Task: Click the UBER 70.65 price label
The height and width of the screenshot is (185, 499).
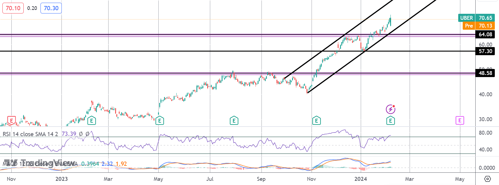Action: [x=476, y=18]
